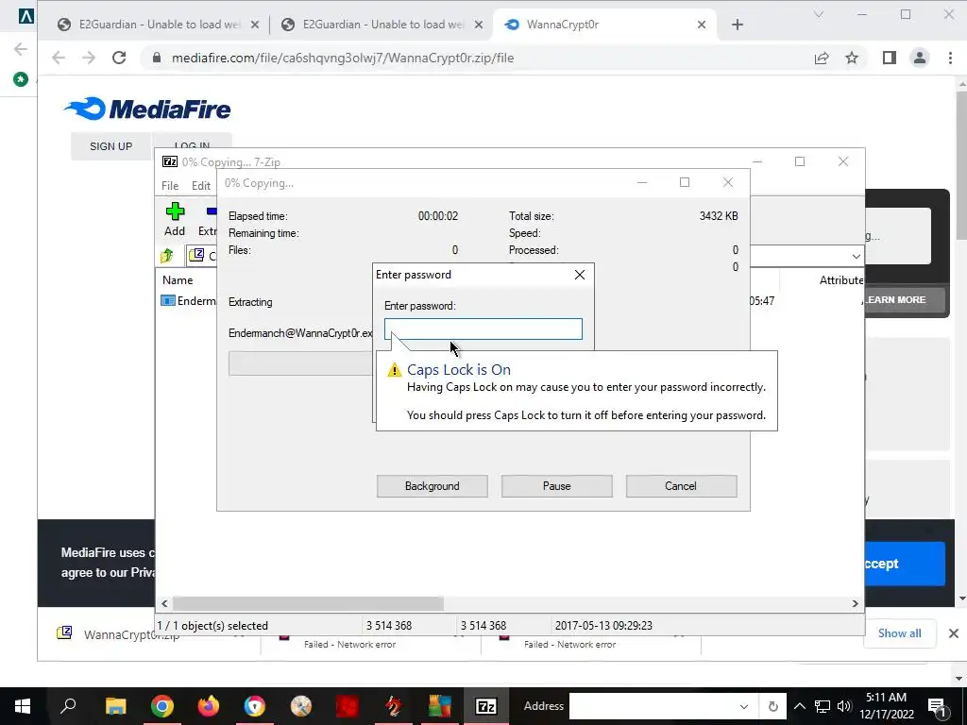Launch Firefox from the taskbar
This screenshot has width=967, height=725.
click(209, 706)
